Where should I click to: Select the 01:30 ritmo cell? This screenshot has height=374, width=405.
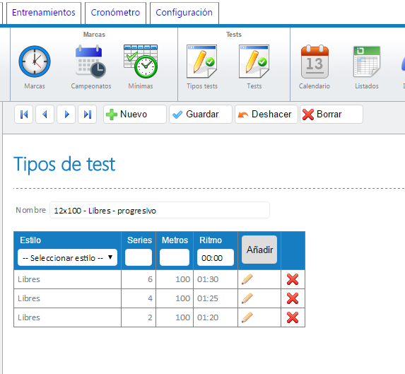coord(216,279)
